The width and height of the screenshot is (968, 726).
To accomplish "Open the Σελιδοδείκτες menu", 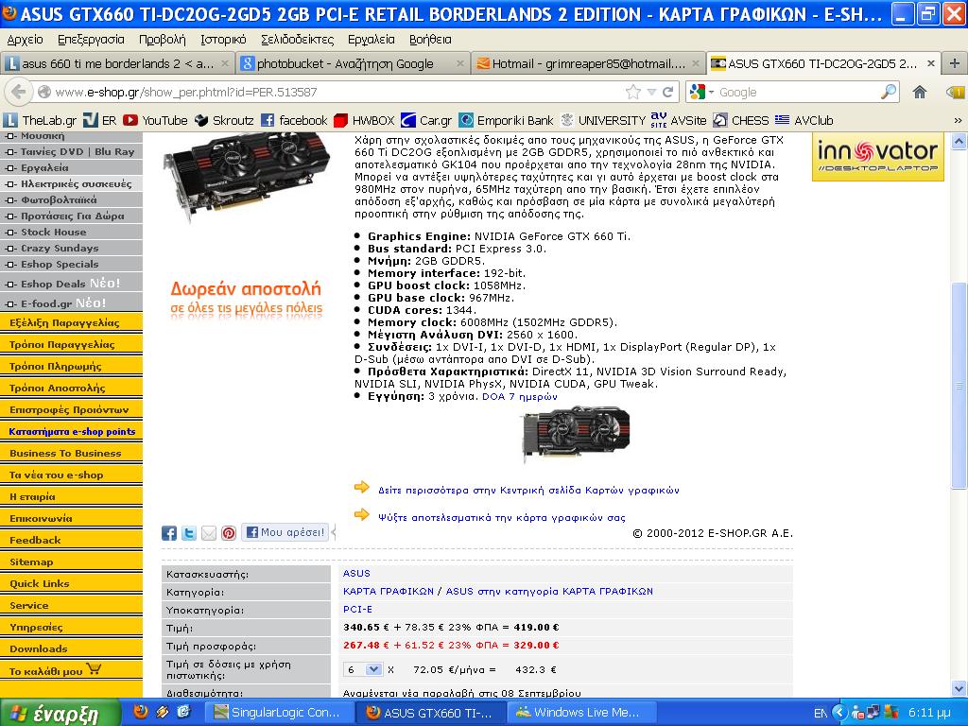I will [298, 40].
